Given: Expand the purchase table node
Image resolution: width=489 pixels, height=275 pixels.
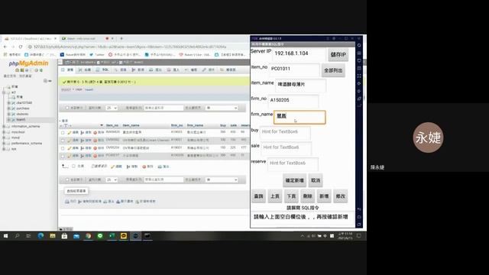Looking at the screenshot, I should pyautogui.click(x=8, y=108).
